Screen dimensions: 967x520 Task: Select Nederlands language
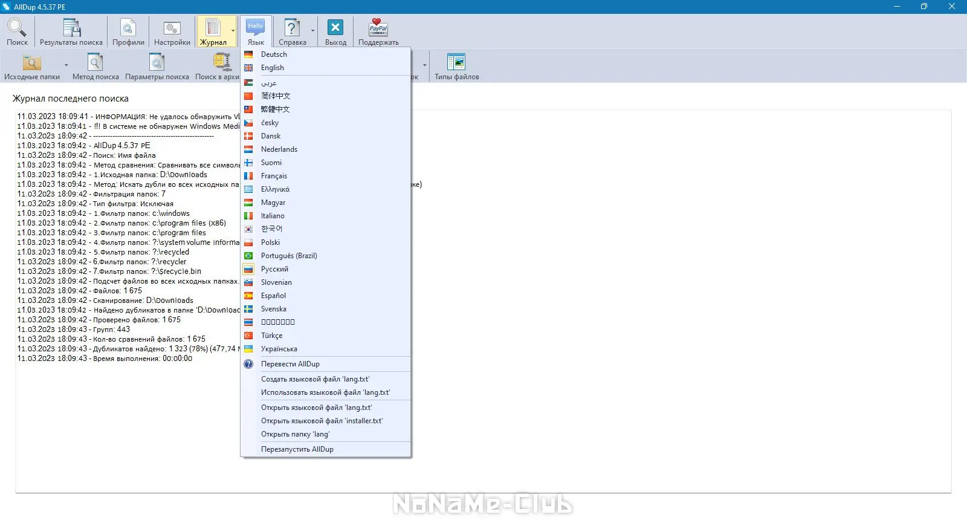pos(326,149)
